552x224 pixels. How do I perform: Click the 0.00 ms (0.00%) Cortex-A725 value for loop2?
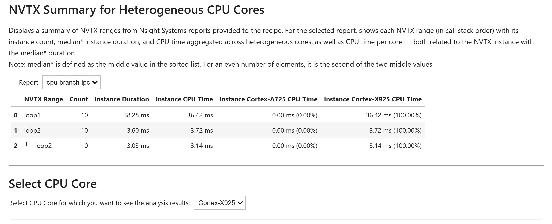(295, 130)
